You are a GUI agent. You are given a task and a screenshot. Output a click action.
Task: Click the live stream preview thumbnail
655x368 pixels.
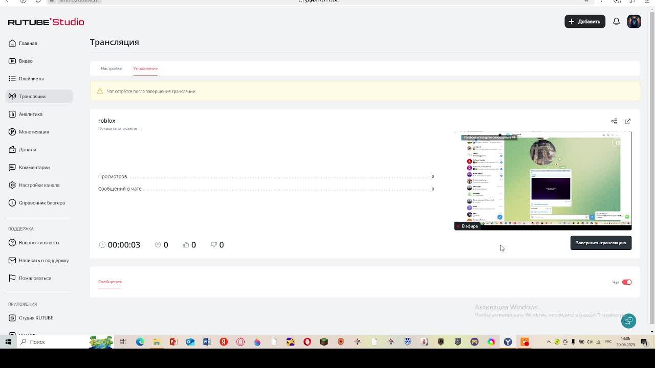[x=543, y=180]
